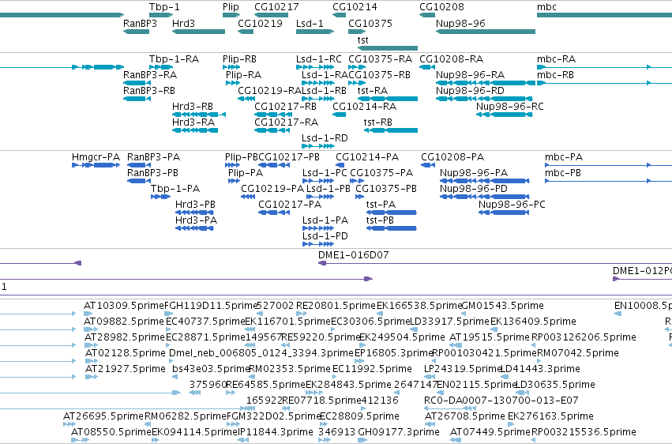Image resolution: width=672 pixels, height=444 pixels.
Task: Select protein label CG10219-PA
Action: click(x=272, y=189)
